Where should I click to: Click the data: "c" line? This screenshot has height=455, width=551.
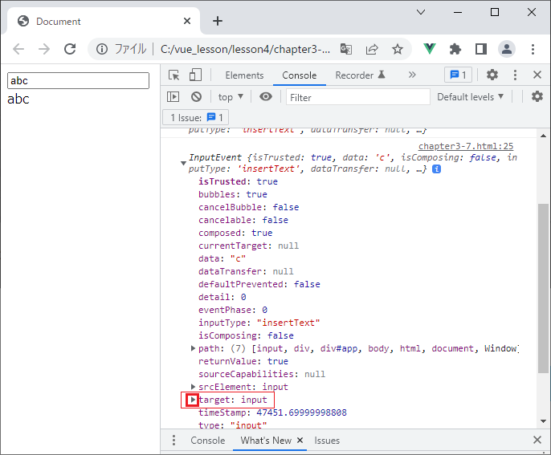coord(222,258)
